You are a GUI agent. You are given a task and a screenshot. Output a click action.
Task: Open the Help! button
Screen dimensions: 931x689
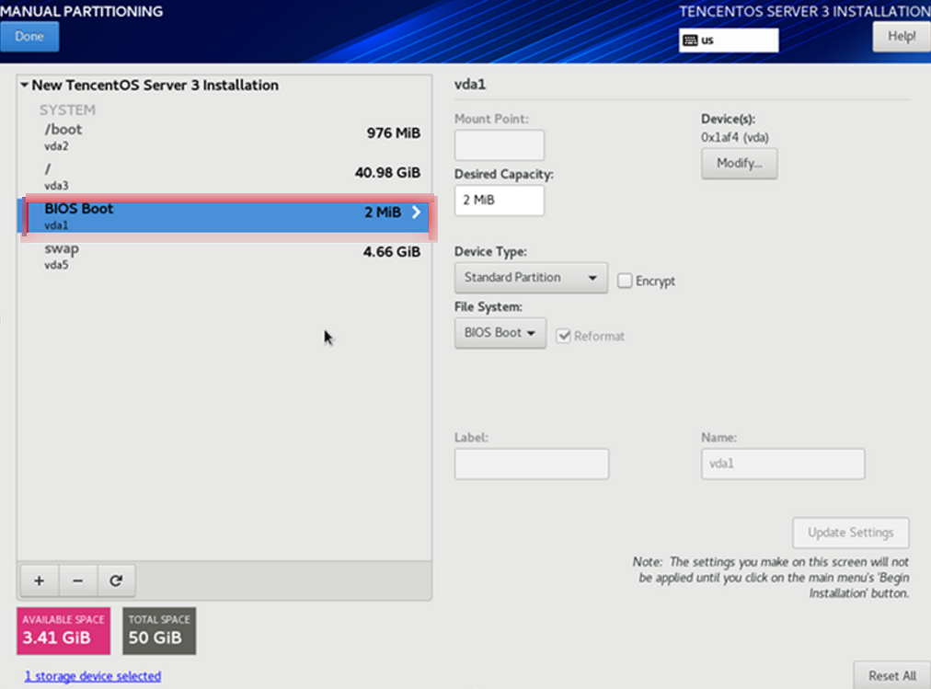tap(902, 37)
